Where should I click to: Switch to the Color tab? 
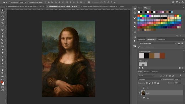140,8
